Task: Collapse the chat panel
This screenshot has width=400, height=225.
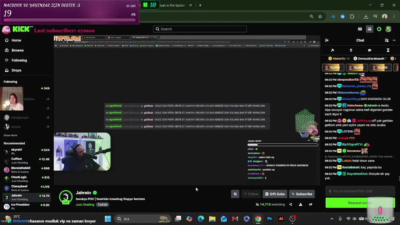Action: point(327,40)
